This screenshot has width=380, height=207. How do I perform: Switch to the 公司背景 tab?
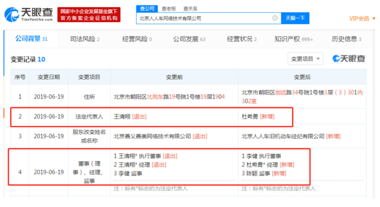pyautogui.click(x=31, y=39)
